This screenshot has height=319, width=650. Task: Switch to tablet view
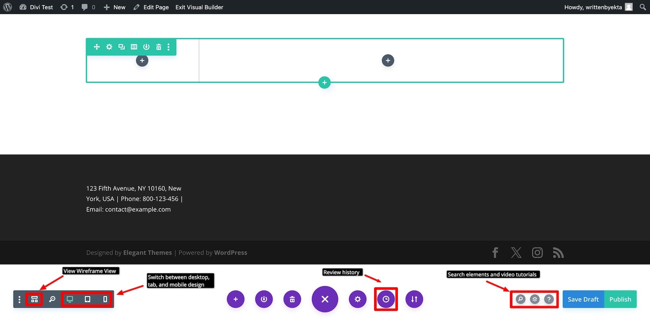87,299
